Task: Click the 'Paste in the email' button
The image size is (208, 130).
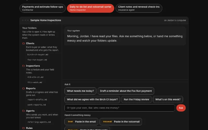Action: 81,122
